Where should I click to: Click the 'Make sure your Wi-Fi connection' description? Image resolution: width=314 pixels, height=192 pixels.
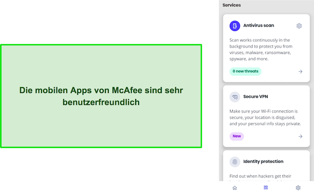coord(265,117)
